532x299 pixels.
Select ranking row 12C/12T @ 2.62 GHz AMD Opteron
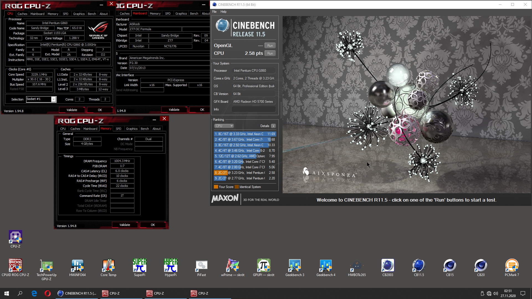[x=245, y=156]
